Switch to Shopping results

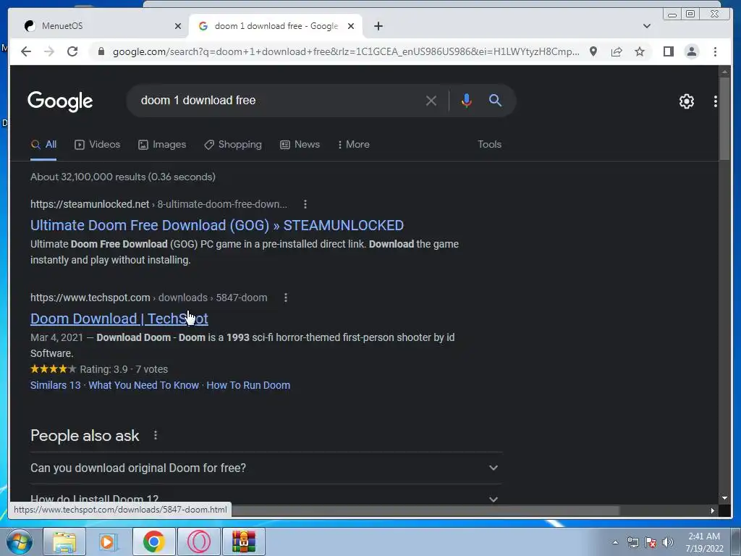[232, 145]
